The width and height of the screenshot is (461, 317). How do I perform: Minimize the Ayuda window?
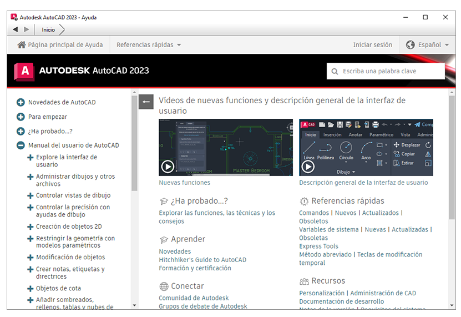coord(406,17)
